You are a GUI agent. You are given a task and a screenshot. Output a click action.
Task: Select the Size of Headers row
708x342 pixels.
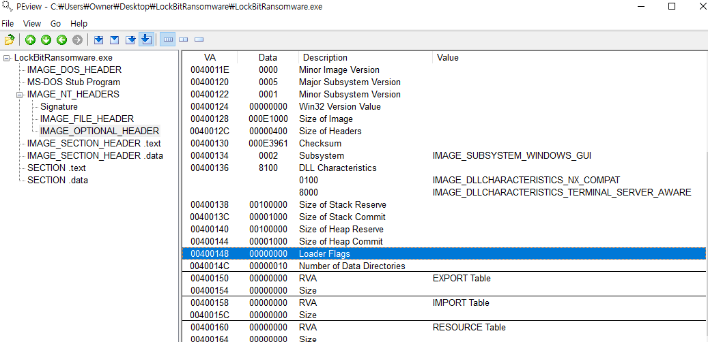click(x=444, y=131)
